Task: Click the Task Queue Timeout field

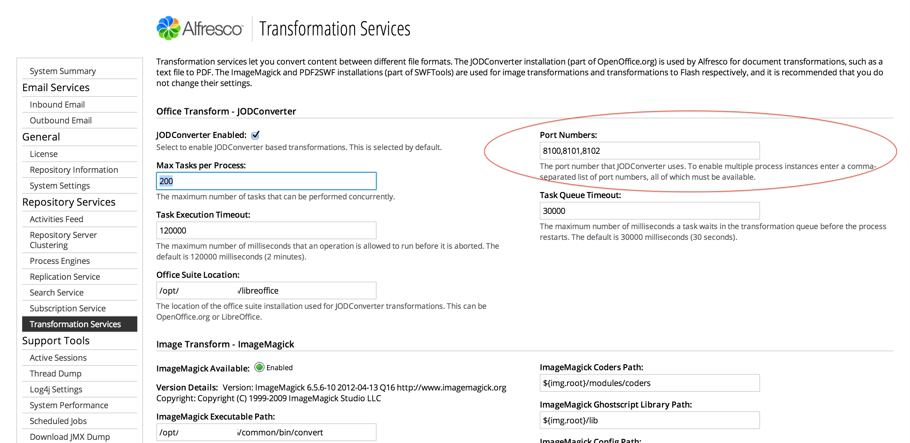Action: 650,211
